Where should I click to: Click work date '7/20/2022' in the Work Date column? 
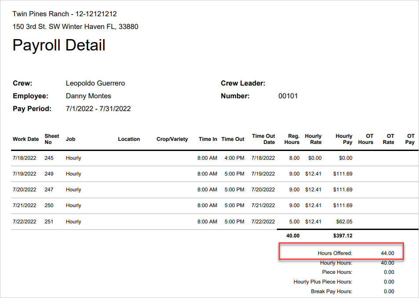pos(24,190)
